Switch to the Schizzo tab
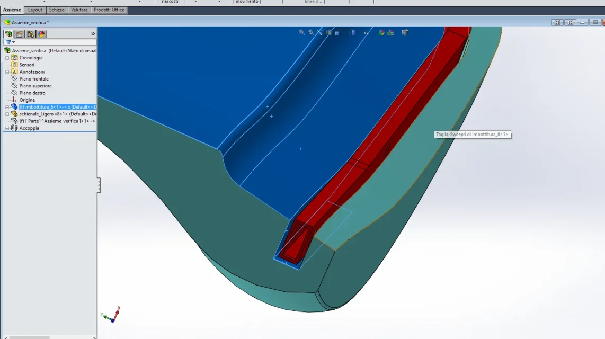 click(56, 10)
